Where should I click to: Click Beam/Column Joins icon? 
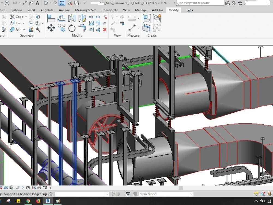point(31,23)
